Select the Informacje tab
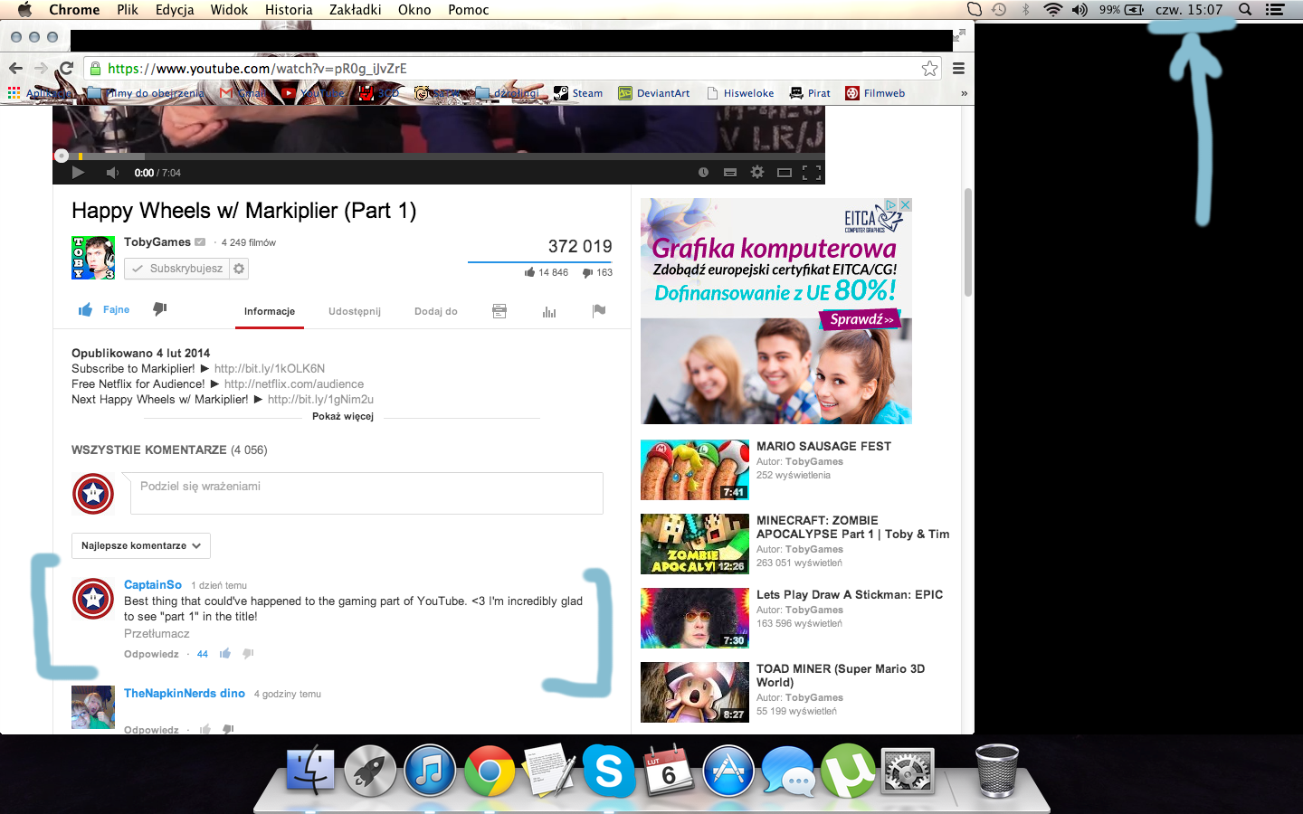This screenshot has height=814, width=1303. pos(270,311)
